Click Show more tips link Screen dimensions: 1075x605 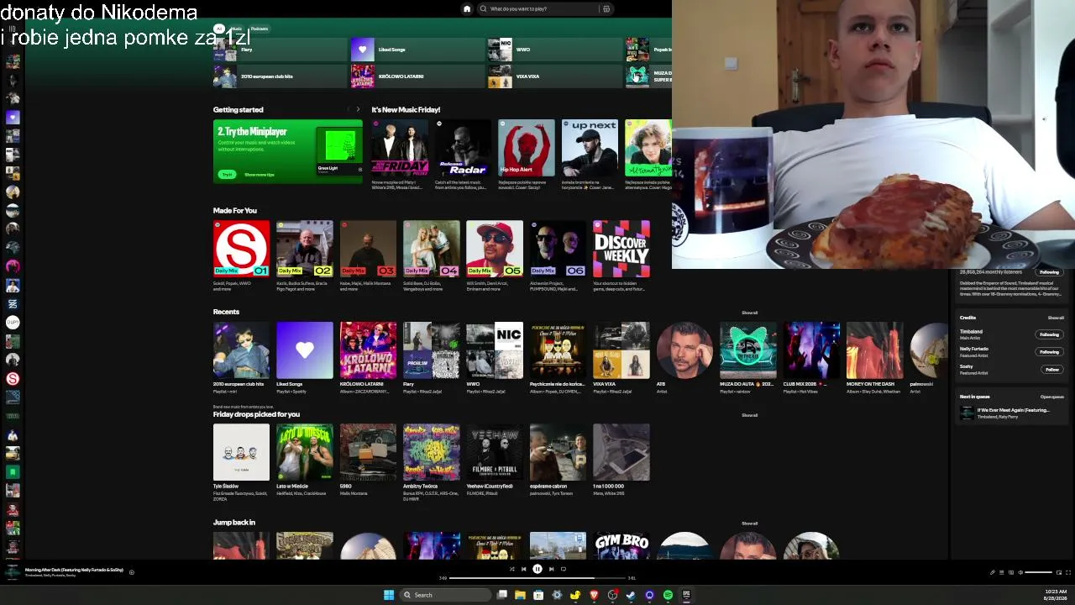[x=259, y=174]
